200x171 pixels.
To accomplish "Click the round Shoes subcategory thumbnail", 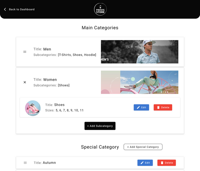I will pos(33,108).
